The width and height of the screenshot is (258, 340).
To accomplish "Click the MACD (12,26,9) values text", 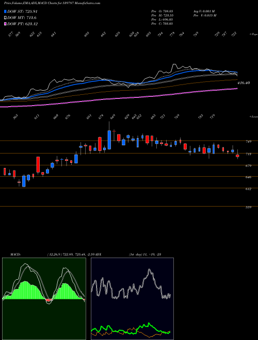I will tap(72, 254).
